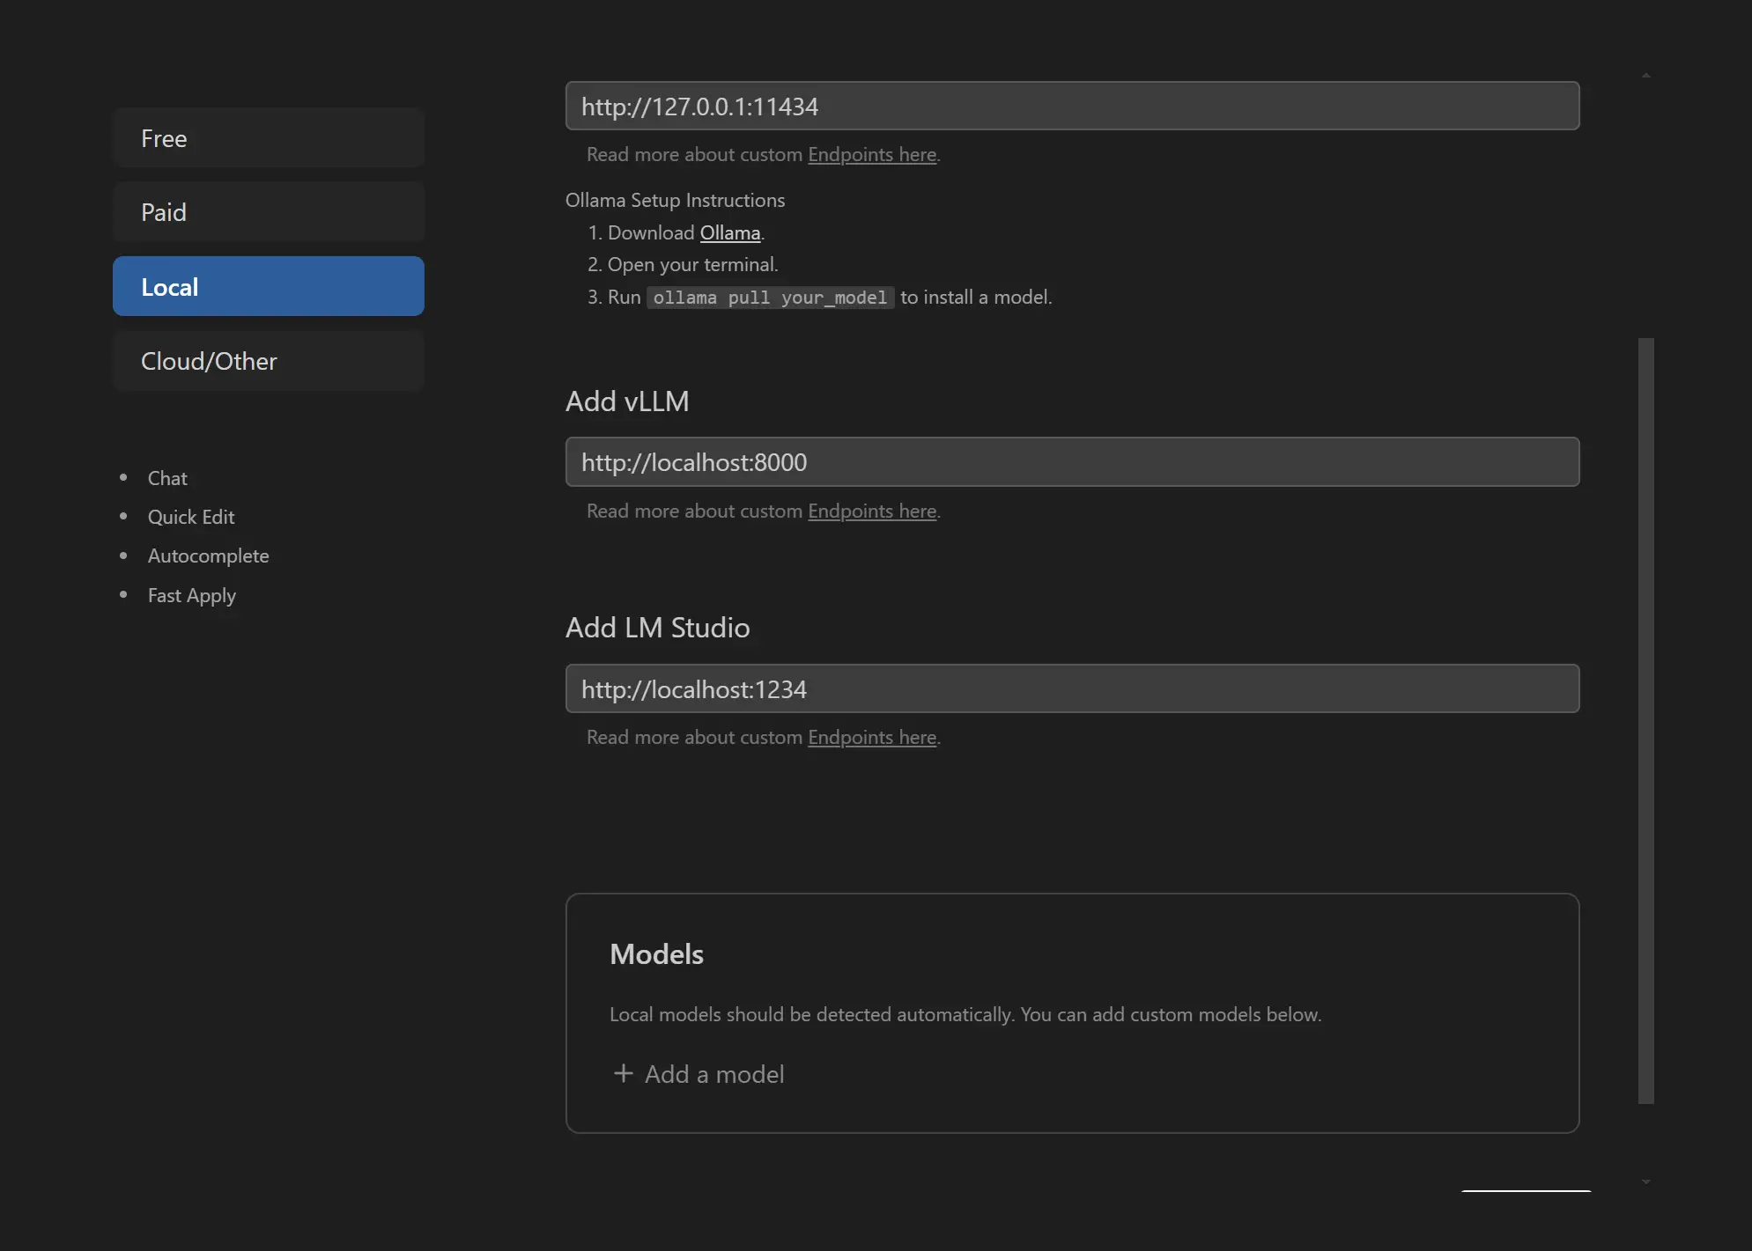Image resolution: width=1752 pixels, height=1251 pixels.
Task: Follow the Ollama download link
Action: [730, 232]
